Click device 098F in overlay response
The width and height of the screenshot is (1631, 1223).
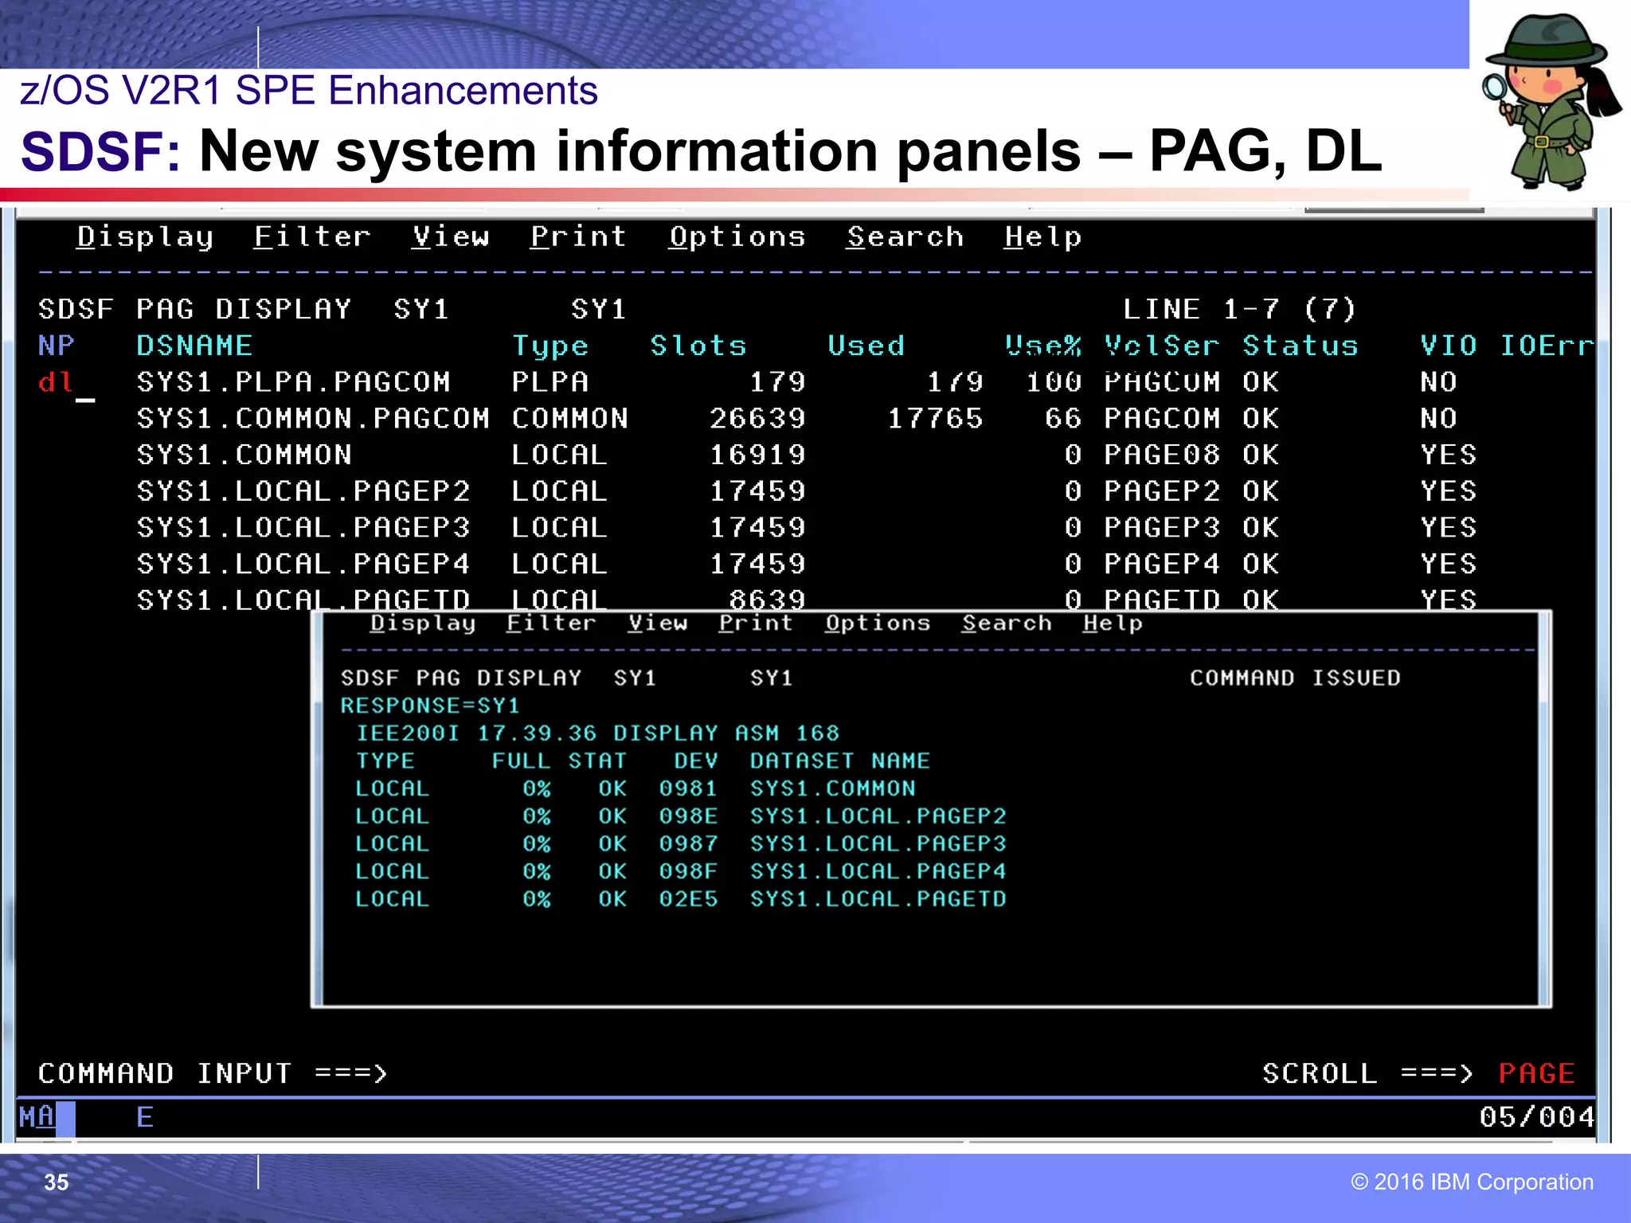pyautogui.click(x=688, y=871)
